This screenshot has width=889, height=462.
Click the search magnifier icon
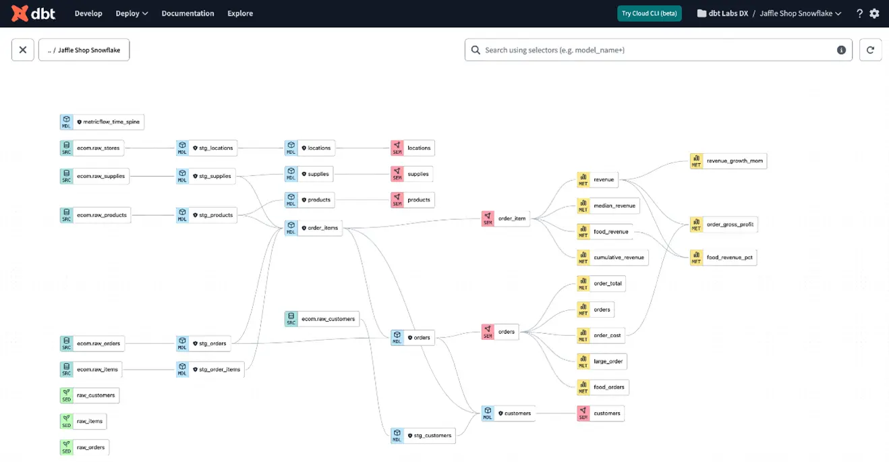(x=476, y=50)
